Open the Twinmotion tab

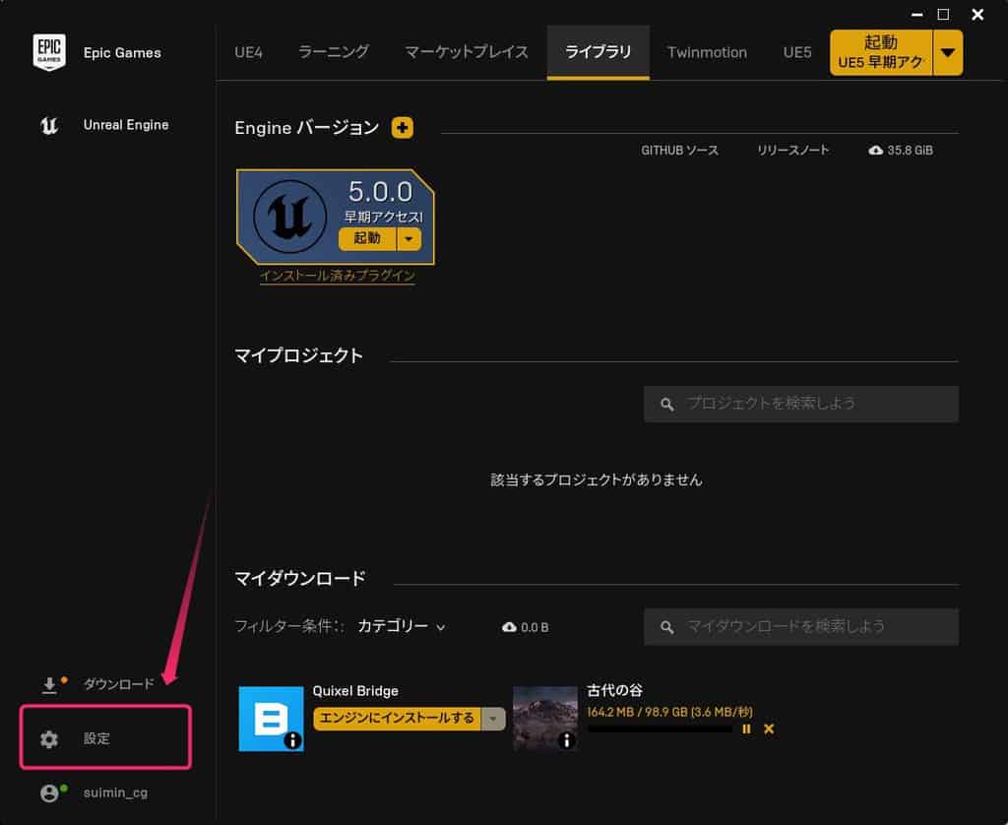coord(707,52)
